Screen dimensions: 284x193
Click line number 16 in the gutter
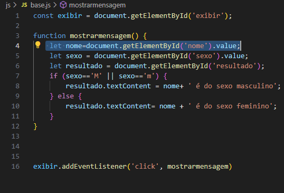(x=15, y=167)
